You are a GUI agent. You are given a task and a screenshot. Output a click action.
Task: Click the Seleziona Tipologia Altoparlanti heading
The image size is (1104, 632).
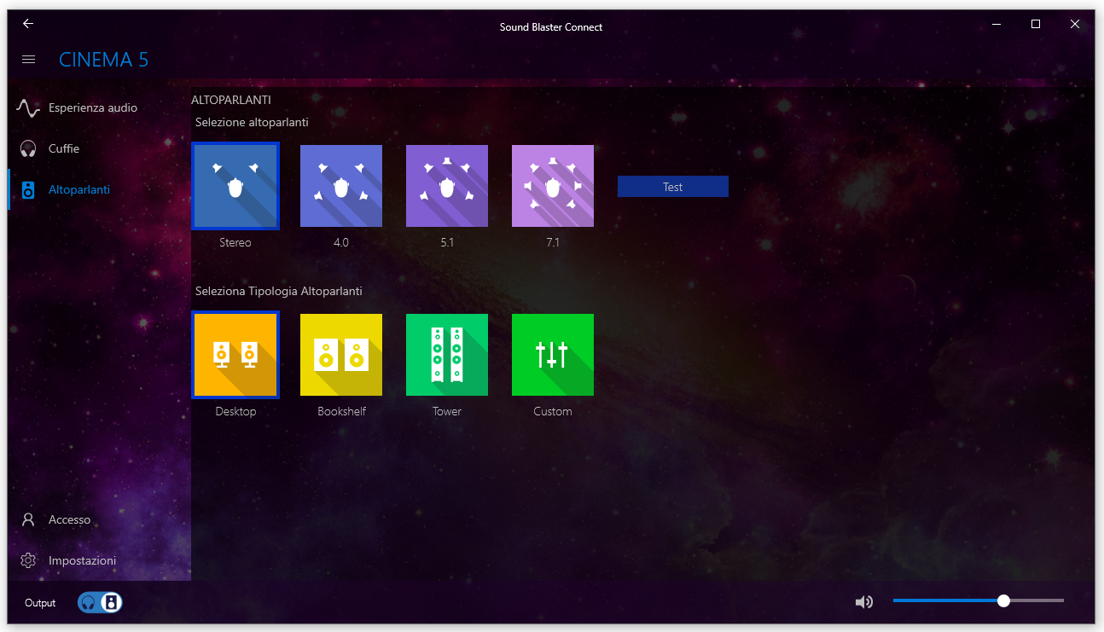279,292
